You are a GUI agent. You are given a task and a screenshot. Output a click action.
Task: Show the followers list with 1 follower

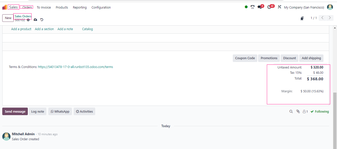(x=305, y=112)
